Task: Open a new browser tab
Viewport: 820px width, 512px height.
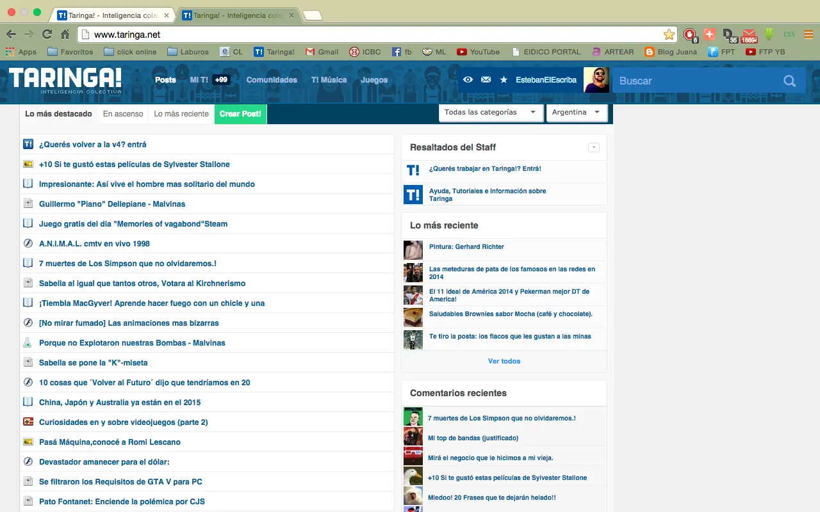Action: [x=312, y=15]
